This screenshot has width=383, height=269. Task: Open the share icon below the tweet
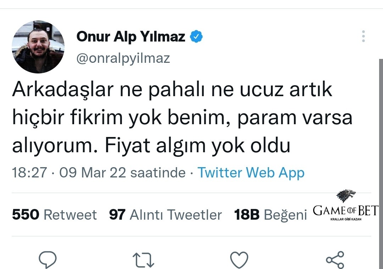(x=335, y=260)
